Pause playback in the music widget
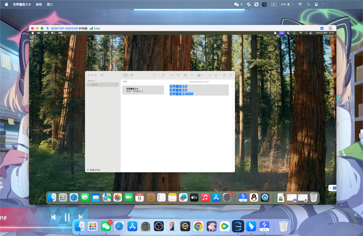363x236 pixels. pyautogui.click(x=67, y=217)
